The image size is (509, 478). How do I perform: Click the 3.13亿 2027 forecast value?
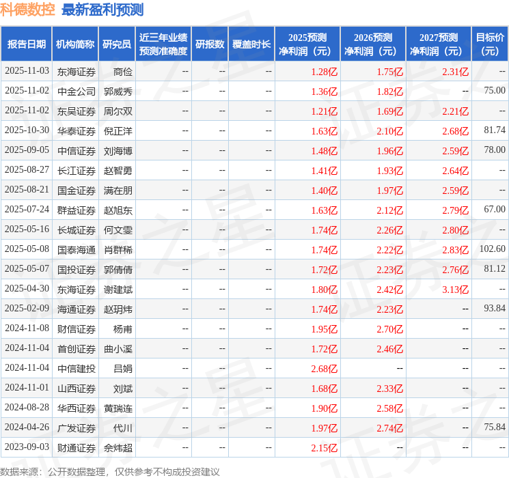455,290
